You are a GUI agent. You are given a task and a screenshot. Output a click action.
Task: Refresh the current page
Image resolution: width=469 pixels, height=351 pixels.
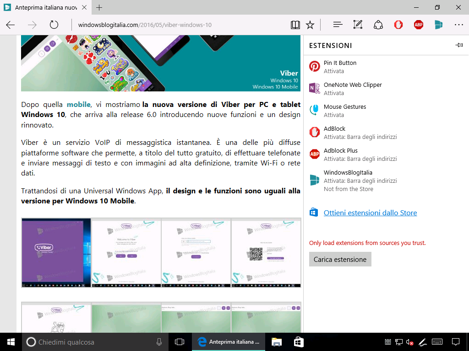coord(54,25)
